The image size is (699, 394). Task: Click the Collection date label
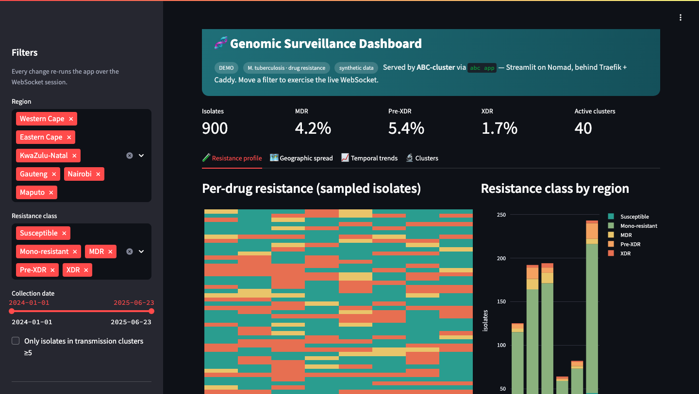(33, 293)
